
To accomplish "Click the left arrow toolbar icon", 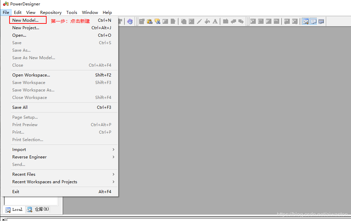I will point(233,21).
